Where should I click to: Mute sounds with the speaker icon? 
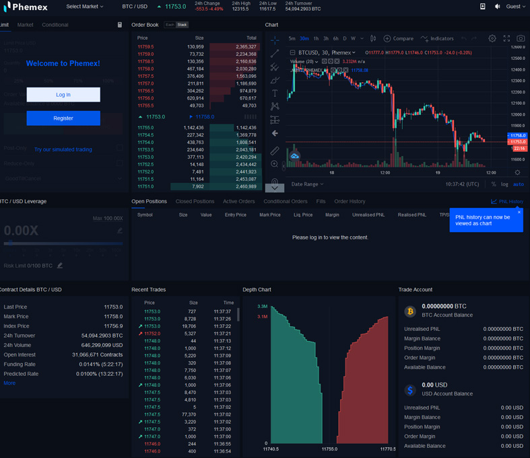[x=497, y=7]
